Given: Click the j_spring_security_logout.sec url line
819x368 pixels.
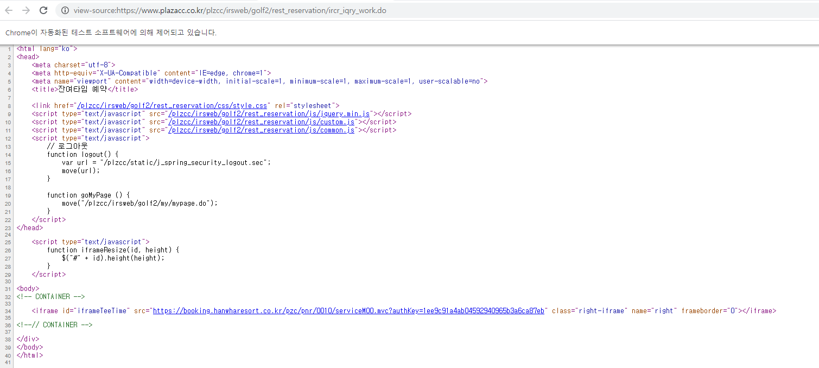Looking at the screenshot, I should (166, 163).
